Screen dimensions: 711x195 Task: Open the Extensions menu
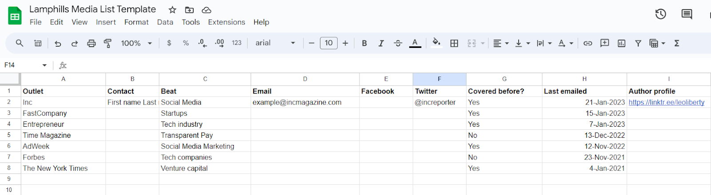tap(227, 22)
